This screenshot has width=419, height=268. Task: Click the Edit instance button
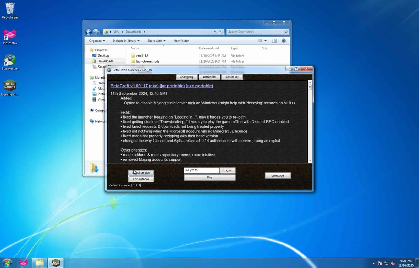click(141, 179)
